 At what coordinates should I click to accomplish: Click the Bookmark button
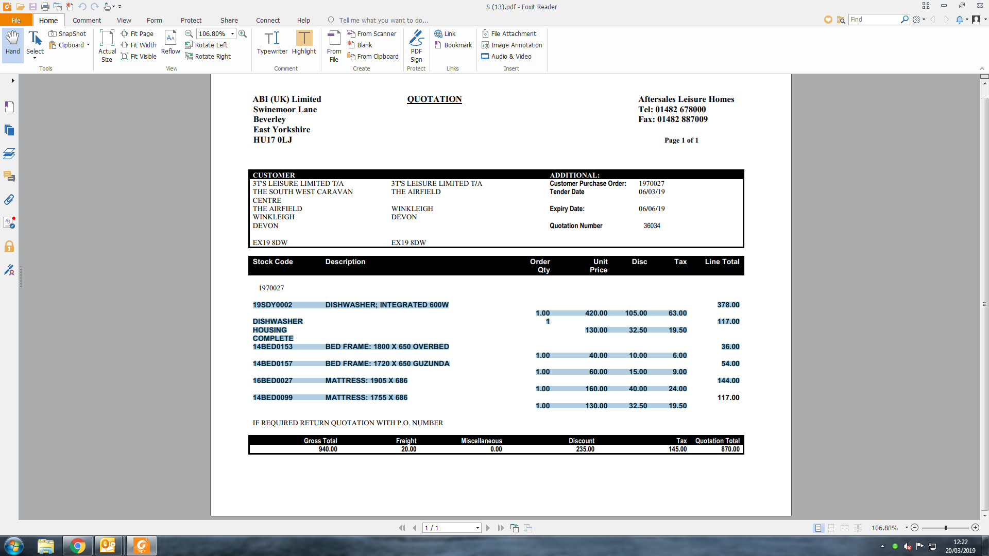tap(453, 45)
